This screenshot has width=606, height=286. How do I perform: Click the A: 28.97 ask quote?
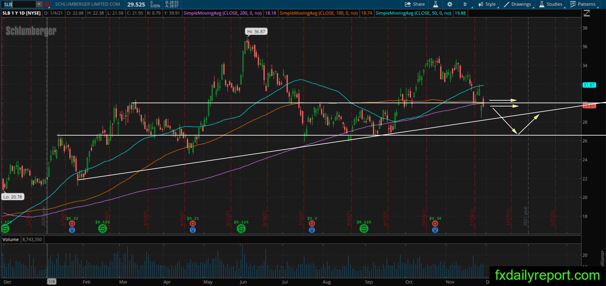[172, 6]
